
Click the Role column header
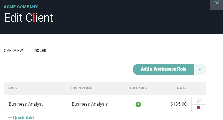(x=13, y=88)
